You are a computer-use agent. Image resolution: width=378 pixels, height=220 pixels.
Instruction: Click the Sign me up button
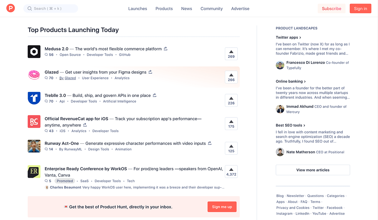222,207
